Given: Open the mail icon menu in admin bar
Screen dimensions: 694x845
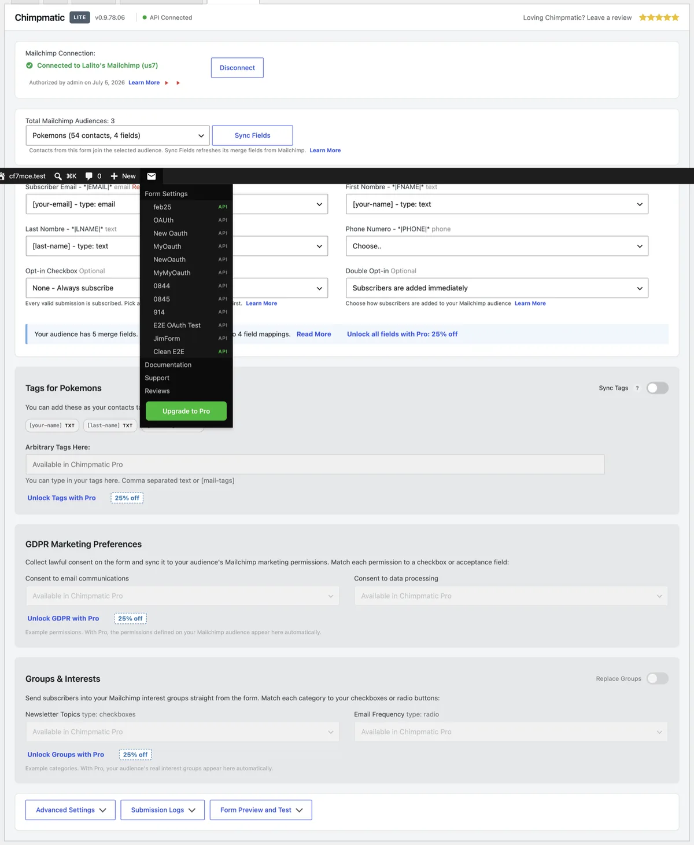Looking at the screenshot, I should point(152,177).
